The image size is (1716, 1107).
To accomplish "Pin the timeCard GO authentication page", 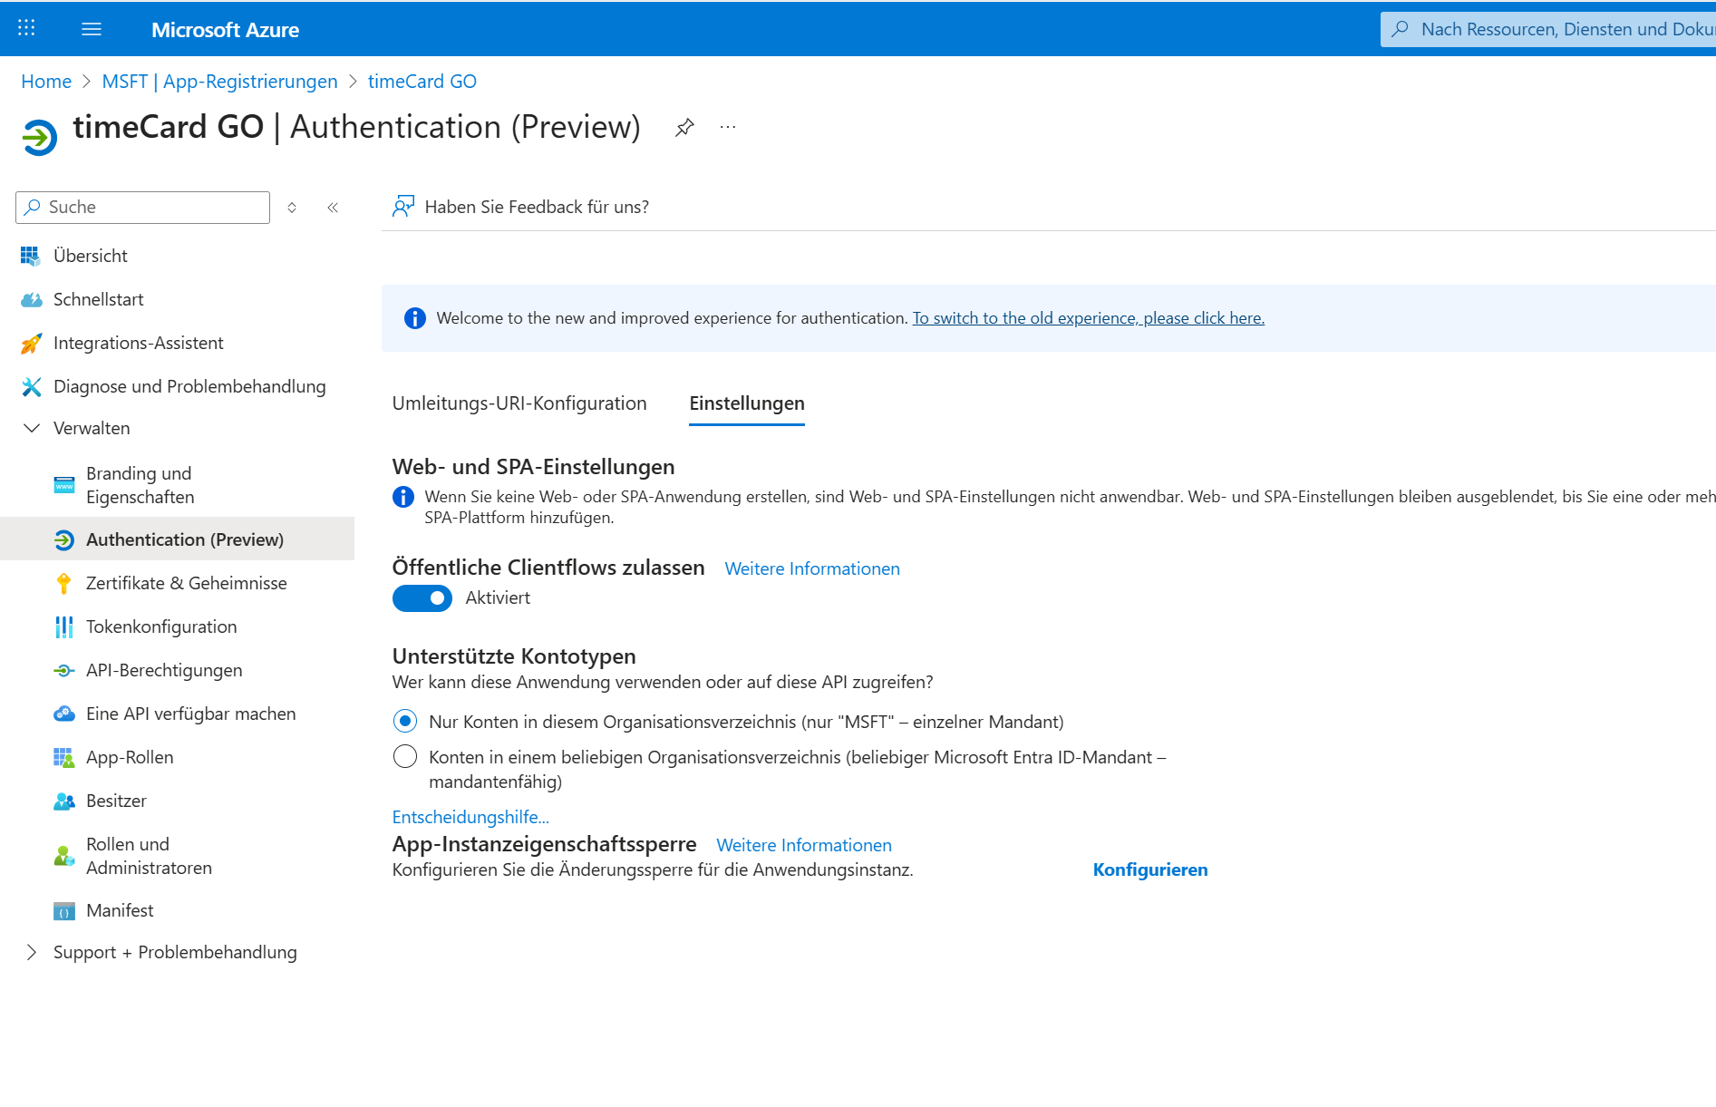I will [x=684, y=128].
